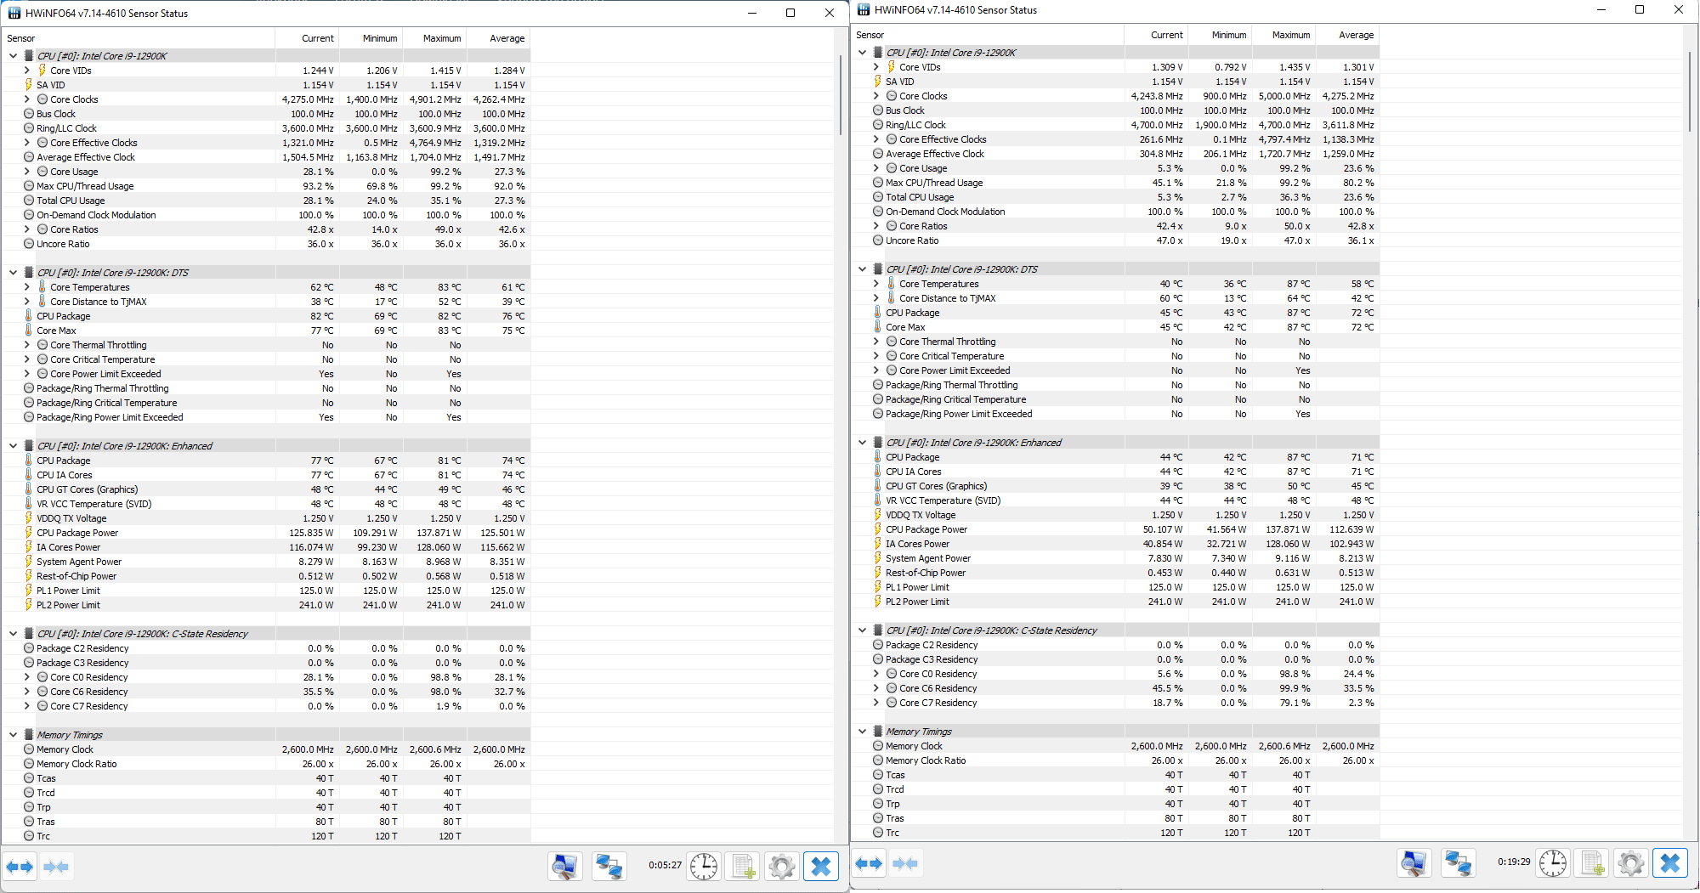Expand Core VIDs in left window
The height and width of the screenshot is (893, 1700).
pyautogui.click(x=27, y=71)
